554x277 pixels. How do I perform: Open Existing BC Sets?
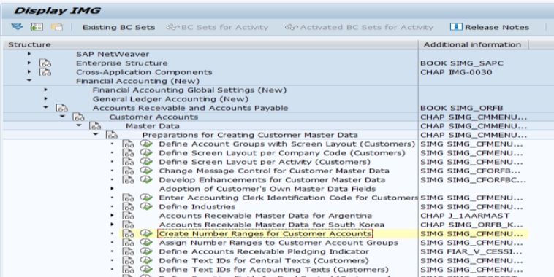coord(118,27)
